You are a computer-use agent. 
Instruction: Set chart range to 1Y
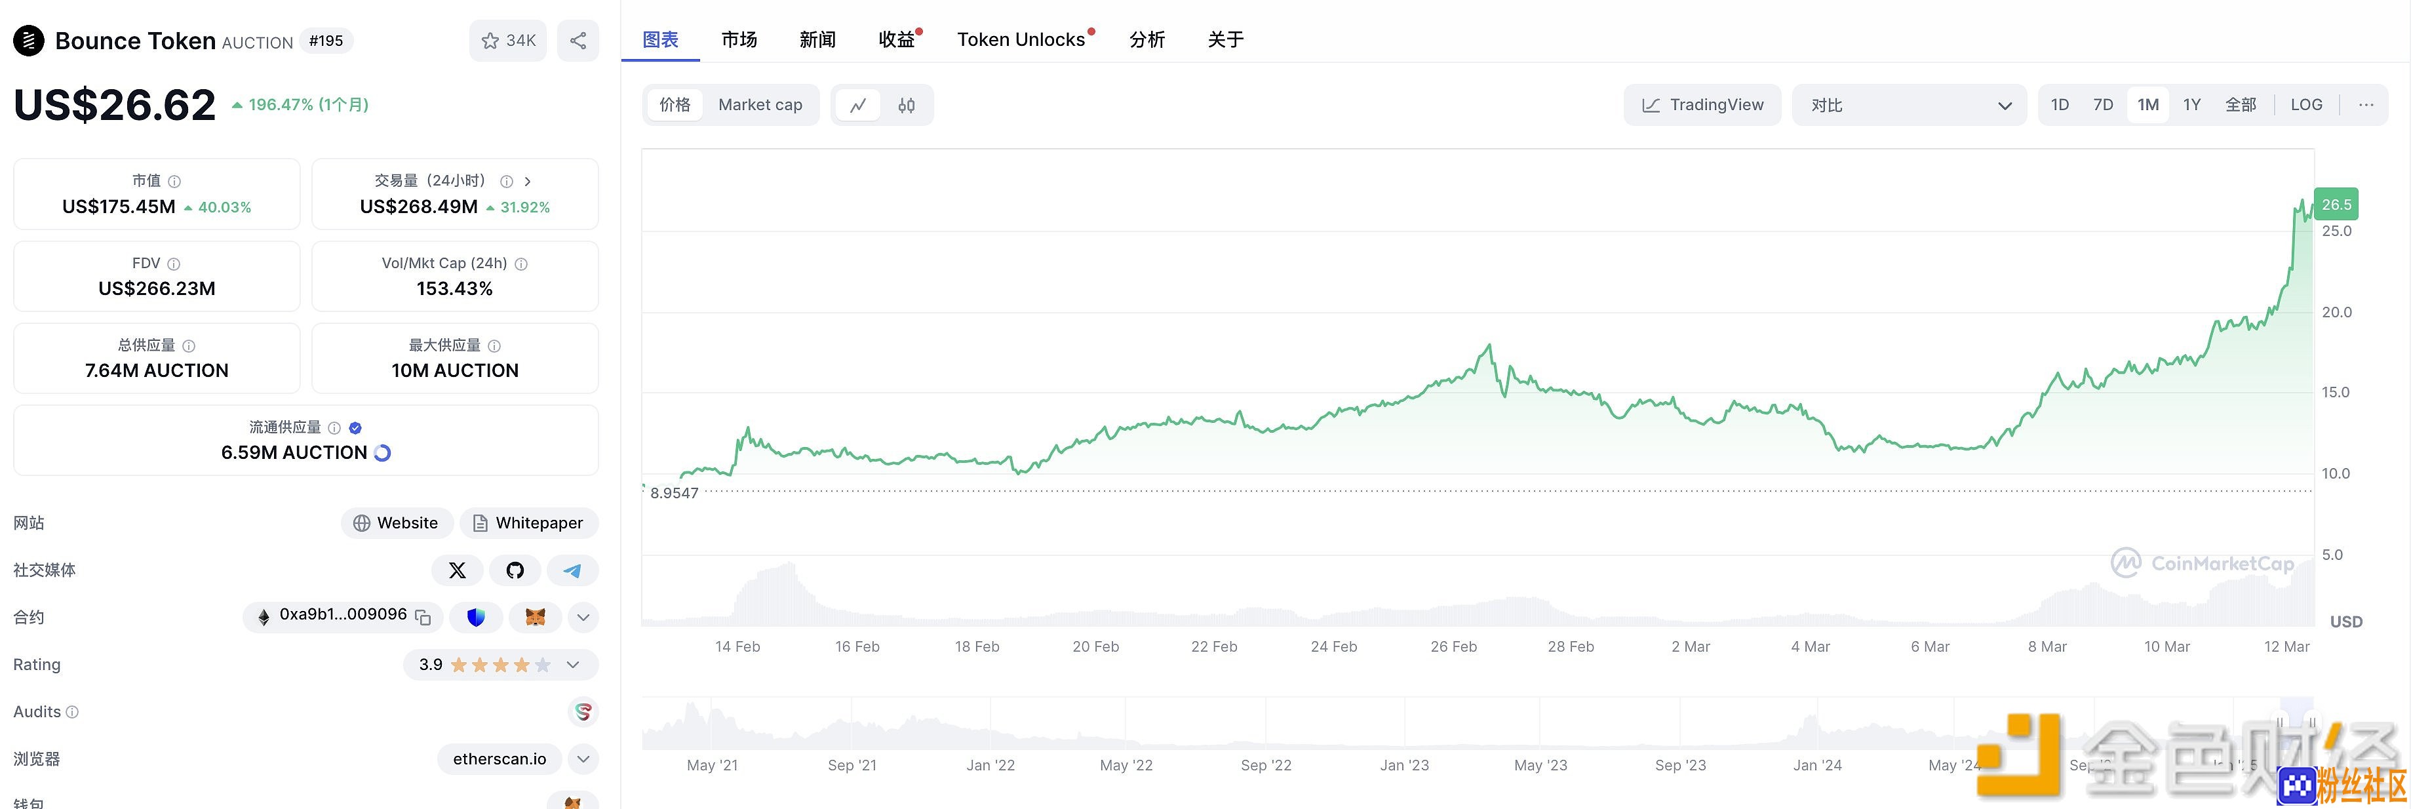tap(2192, 105)
